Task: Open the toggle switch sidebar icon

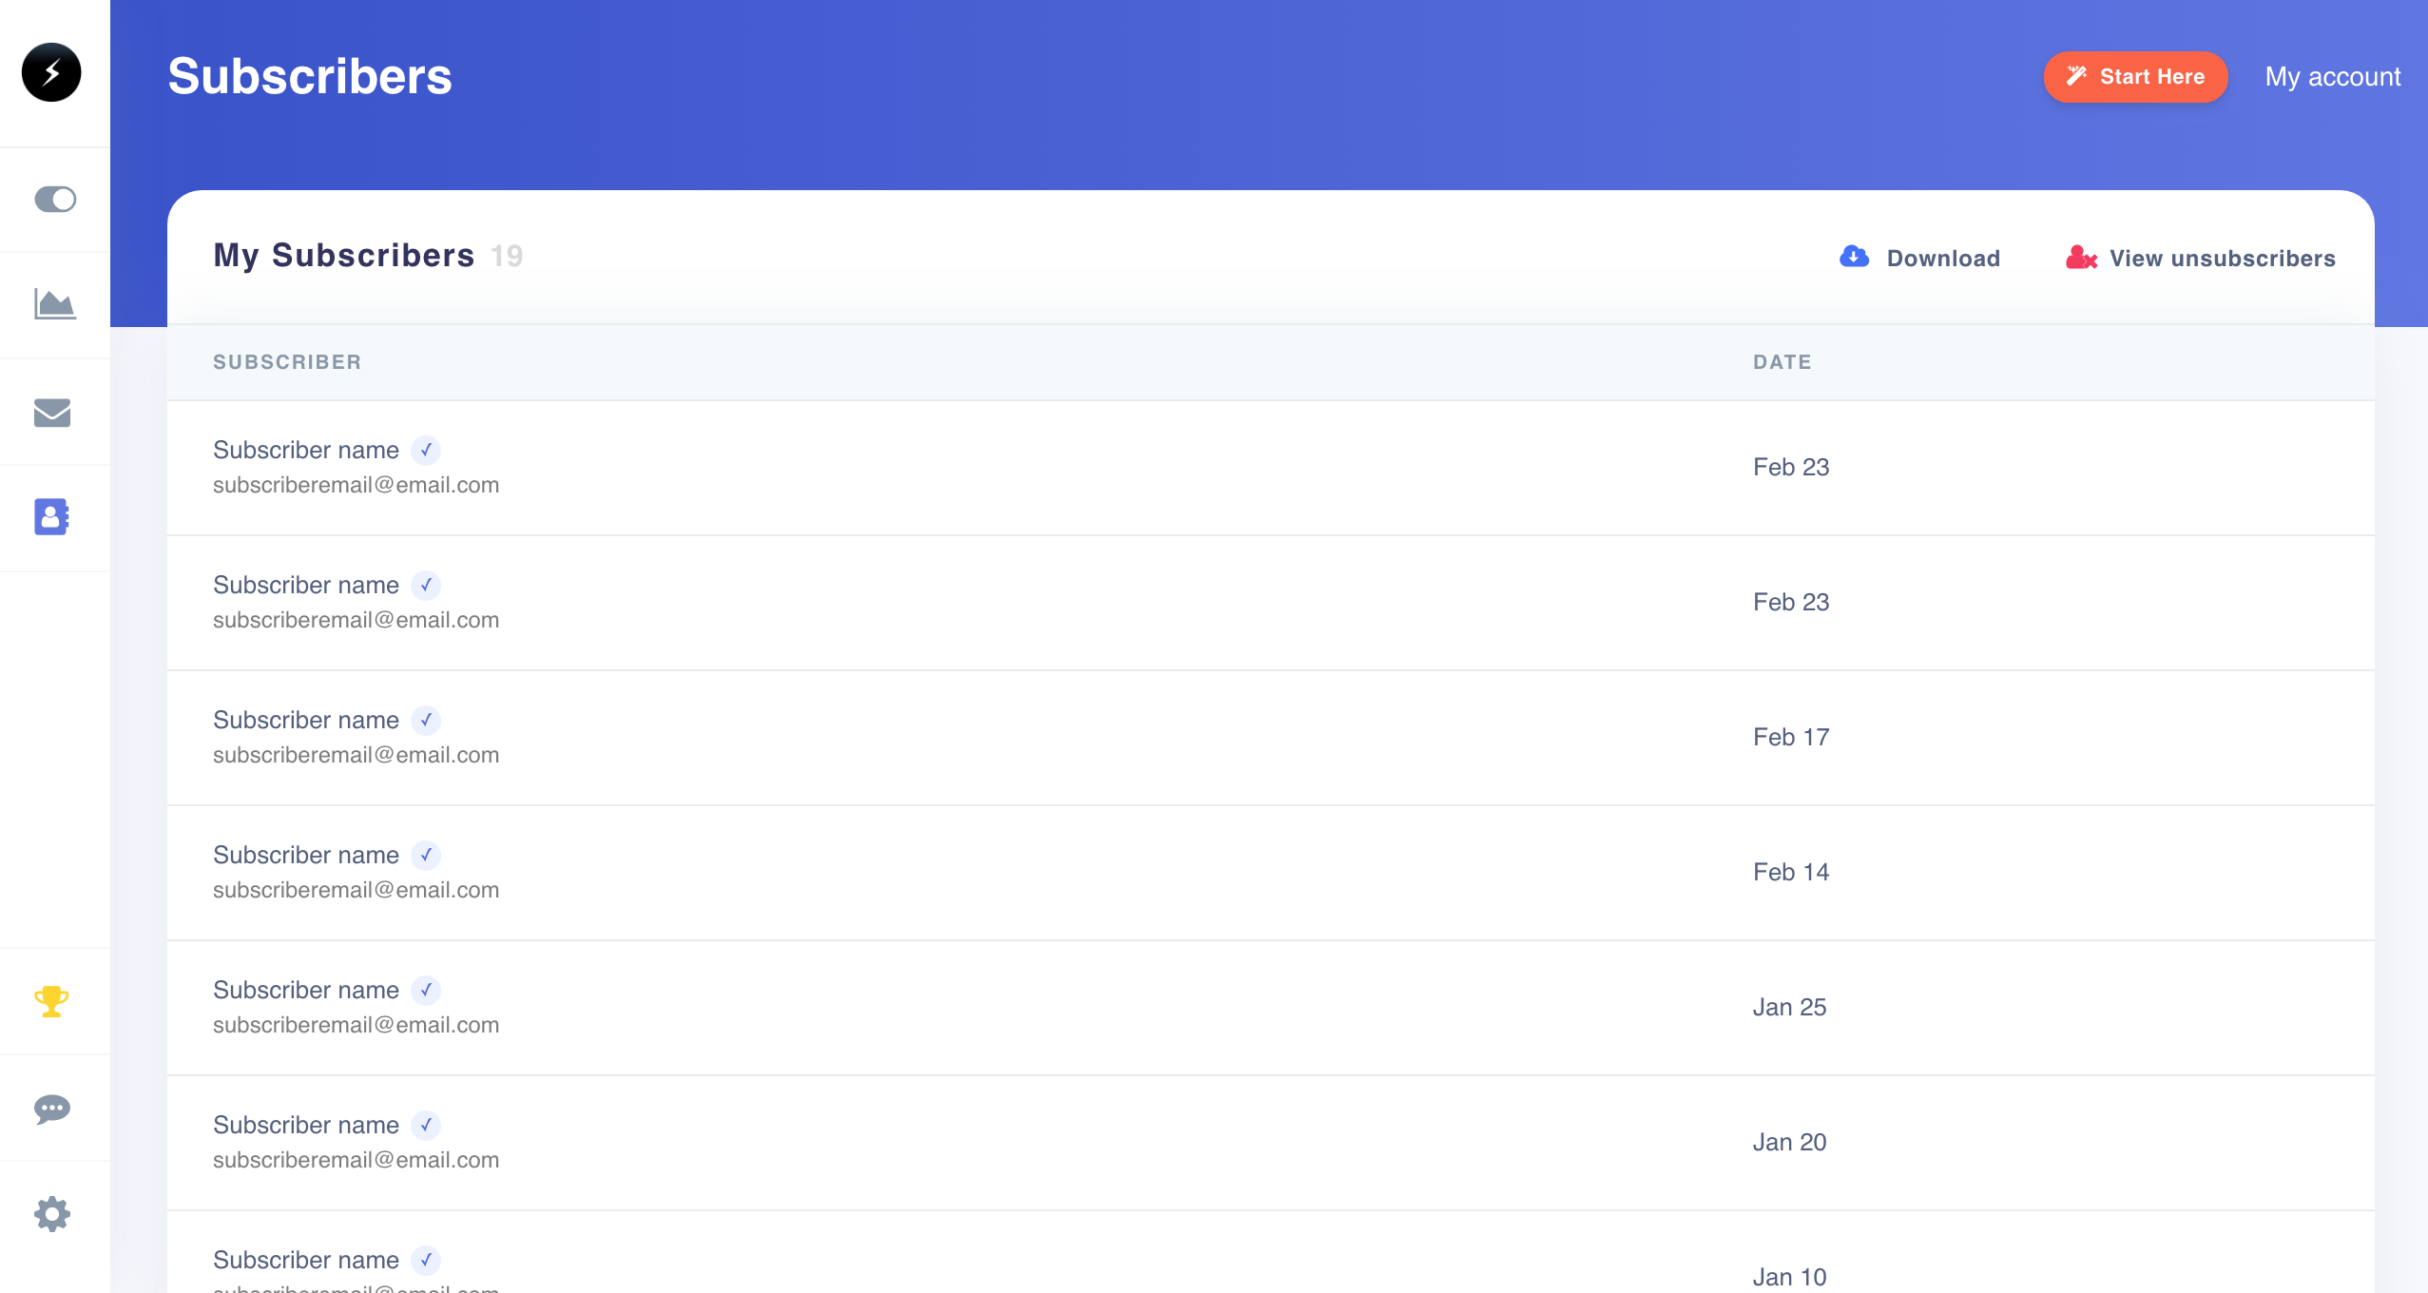Action: (54, 199)
